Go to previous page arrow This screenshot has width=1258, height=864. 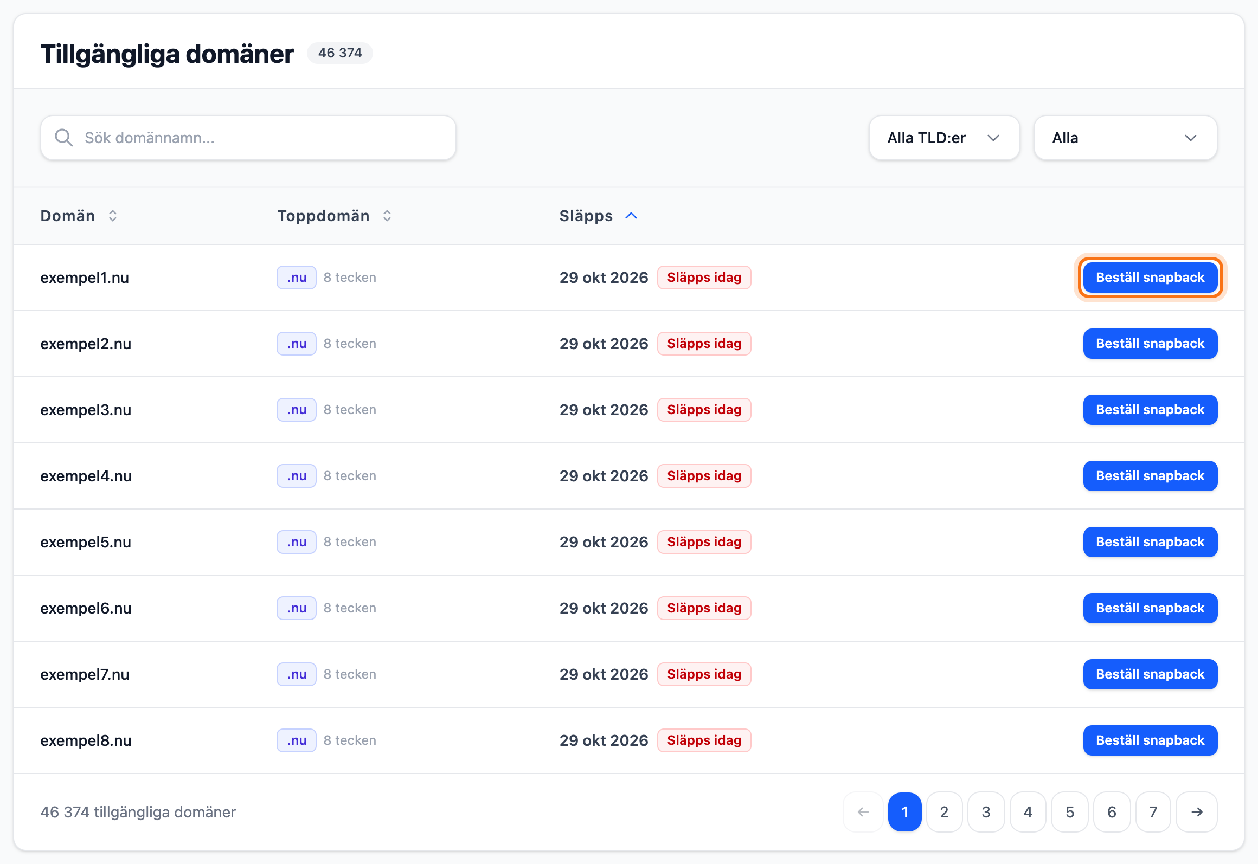(863, 812)
